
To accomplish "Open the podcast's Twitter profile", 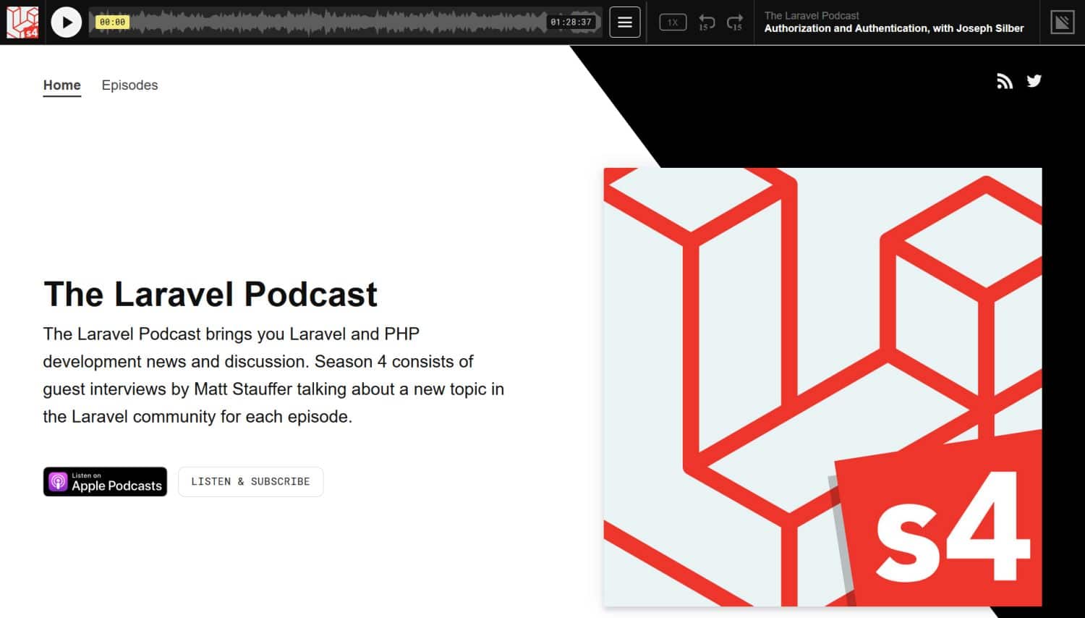I will 1034,81.
